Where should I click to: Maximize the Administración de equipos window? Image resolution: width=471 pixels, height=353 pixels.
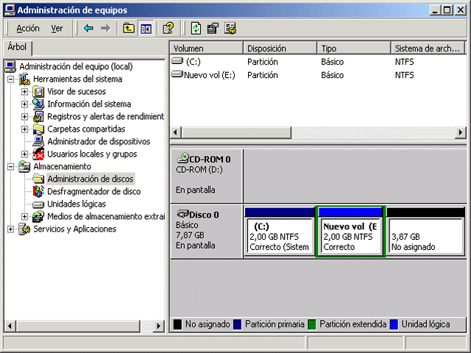[447, 10]
